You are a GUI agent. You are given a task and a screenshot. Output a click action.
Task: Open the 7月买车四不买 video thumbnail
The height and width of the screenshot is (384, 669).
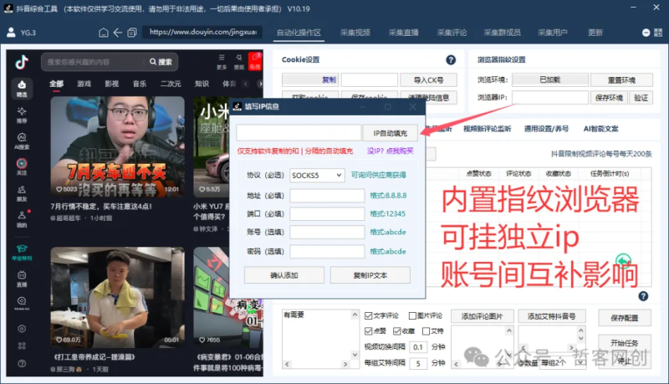[x=118, y=146]
